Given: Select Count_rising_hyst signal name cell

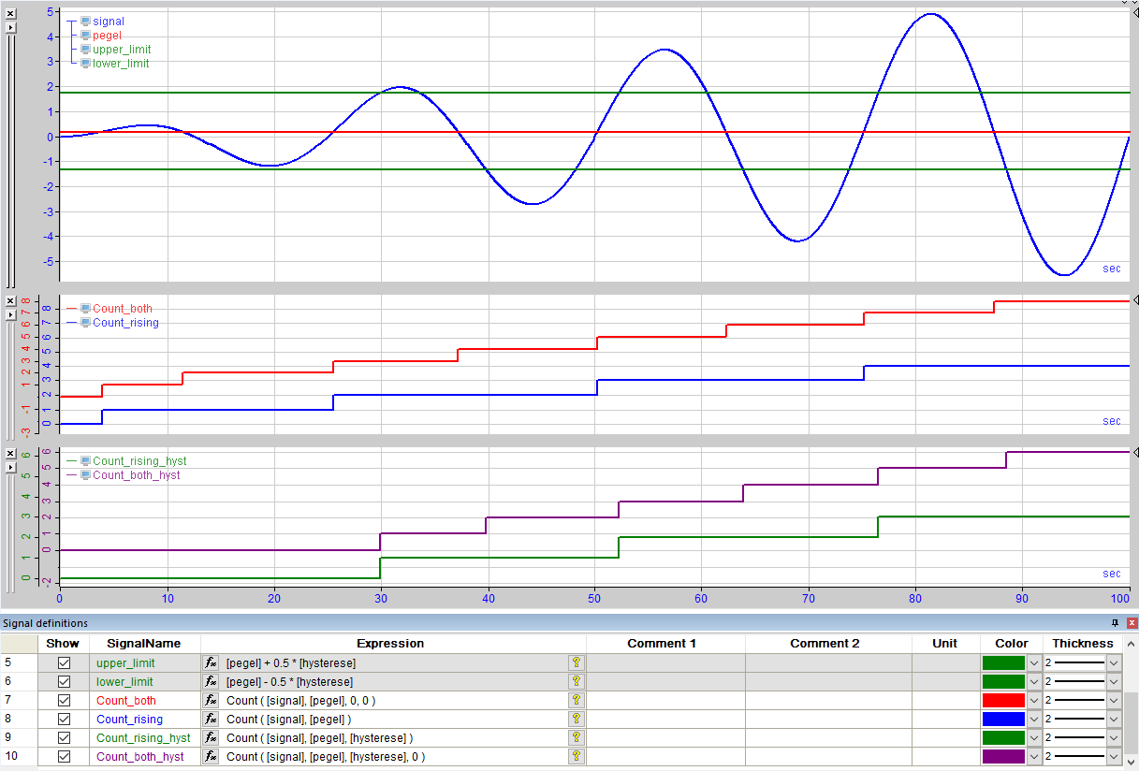Looking at the screenshot, I should pyautogui.click(x=145, y=738).
